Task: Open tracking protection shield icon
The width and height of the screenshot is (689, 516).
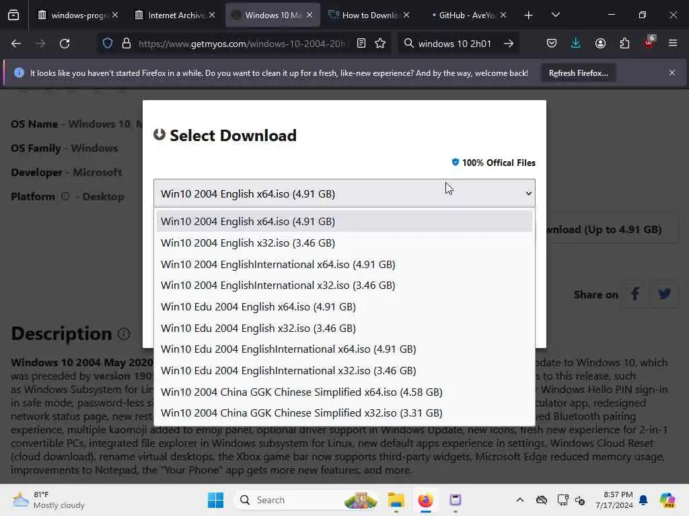Action: click(108, 43)
